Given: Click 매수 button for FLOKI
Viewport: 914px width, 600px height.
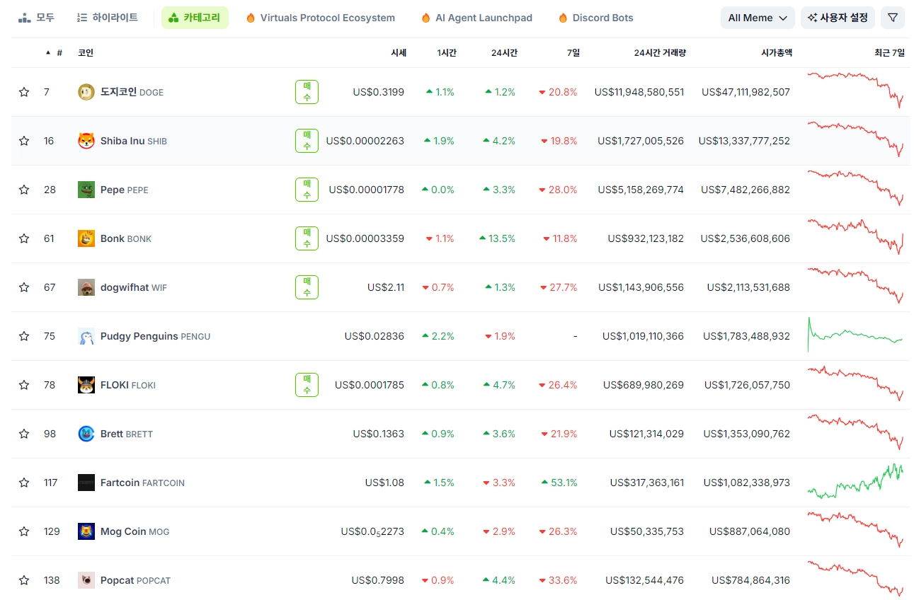Looking at the screenshot, I should (307, 385).
